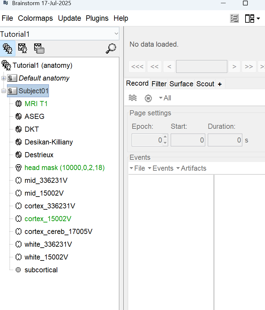Expand the Default anatomy node
The image size is (265, 310).
click(4, 78)
